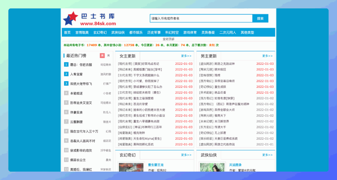337x180 pixels.
Task: Click 更多>> in 武侠仙侠 section
Action: [x=267, y=155]
